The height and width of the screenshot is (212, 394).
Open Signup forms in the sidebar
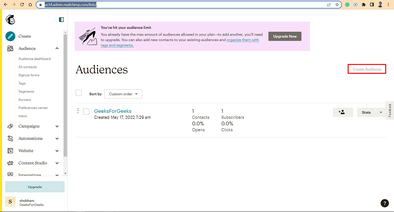[29, 75]
